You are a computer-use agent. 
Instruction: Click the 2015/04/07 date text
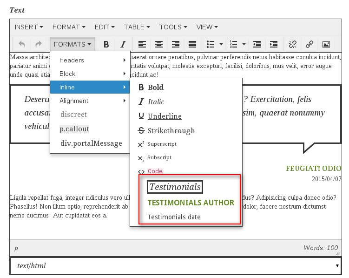click(x=327, y=179)
